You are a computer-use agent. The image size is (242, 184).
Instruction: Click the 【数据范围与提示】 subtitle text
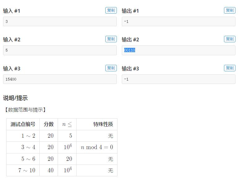click(x=25, y=110)
